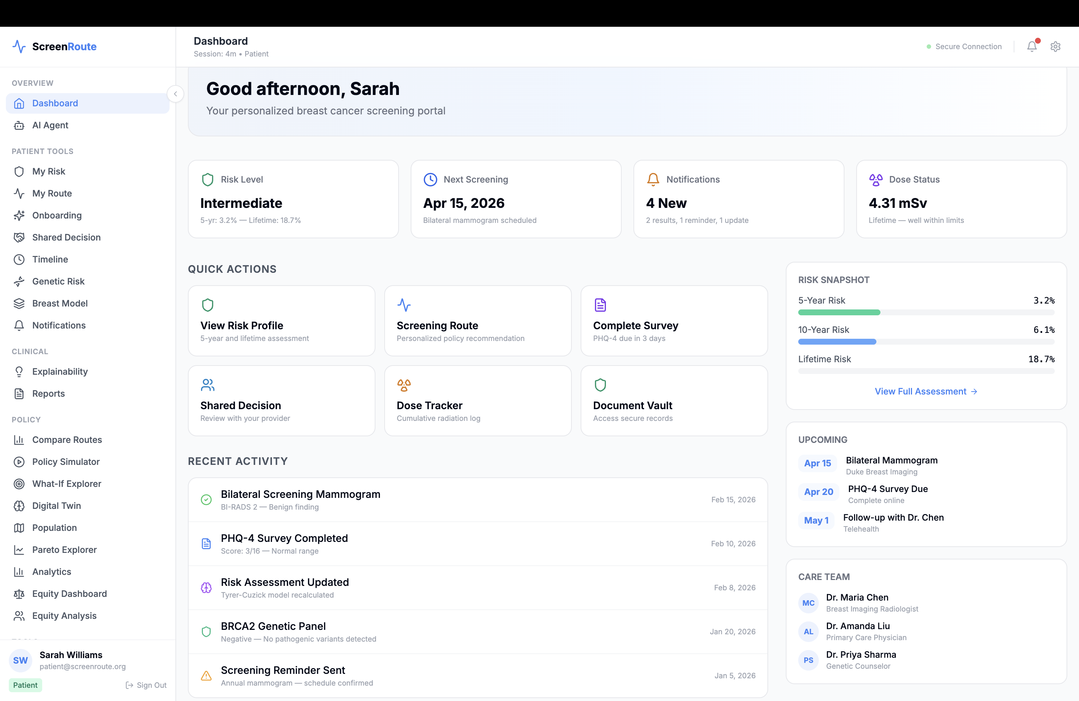Click the Breast Model layers icon
This screenshot has height=701, width=1079.
click(19, 304)
